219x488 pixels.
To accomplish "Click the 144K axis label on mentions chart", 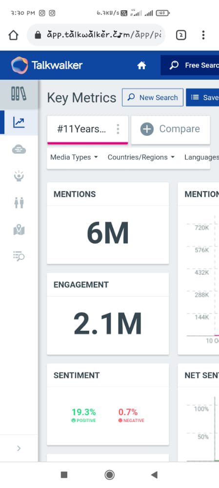I will [x=201, y=317].
